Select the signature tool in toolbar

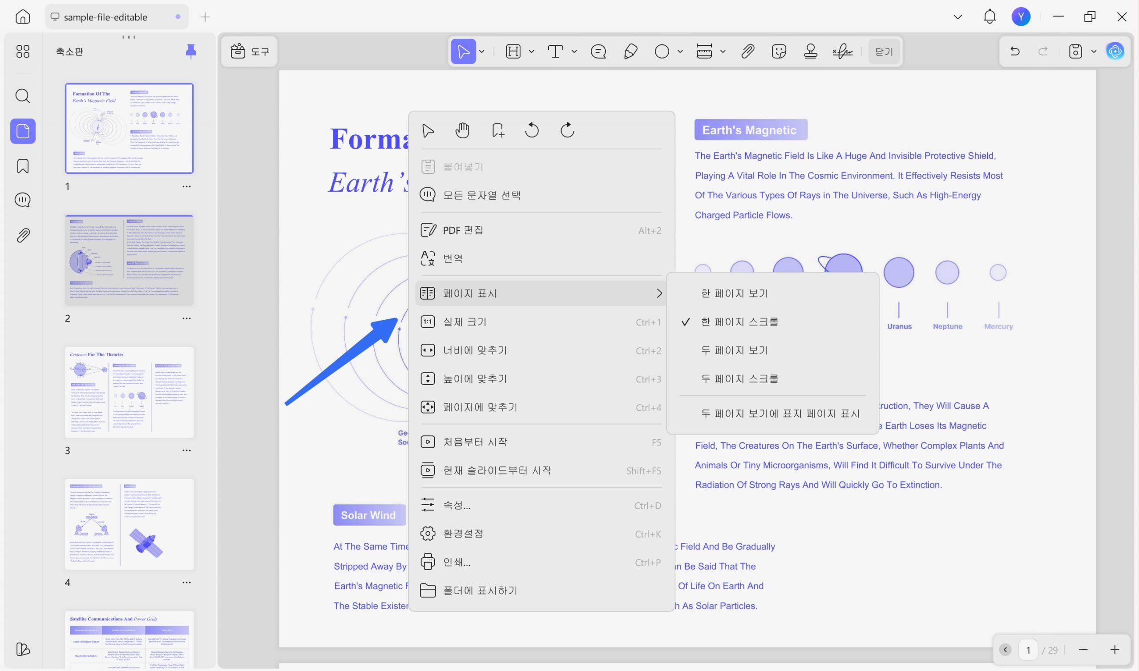[x=842, y=52]
